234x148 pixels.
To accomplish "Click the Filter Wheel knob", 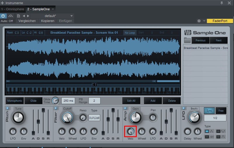I will tap(72, 132).
